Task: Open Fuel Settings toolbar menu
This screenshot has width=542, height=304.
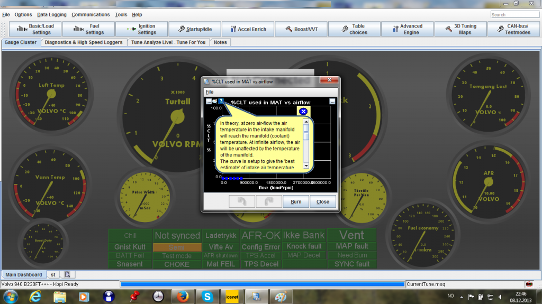Action: click(88, 29)
